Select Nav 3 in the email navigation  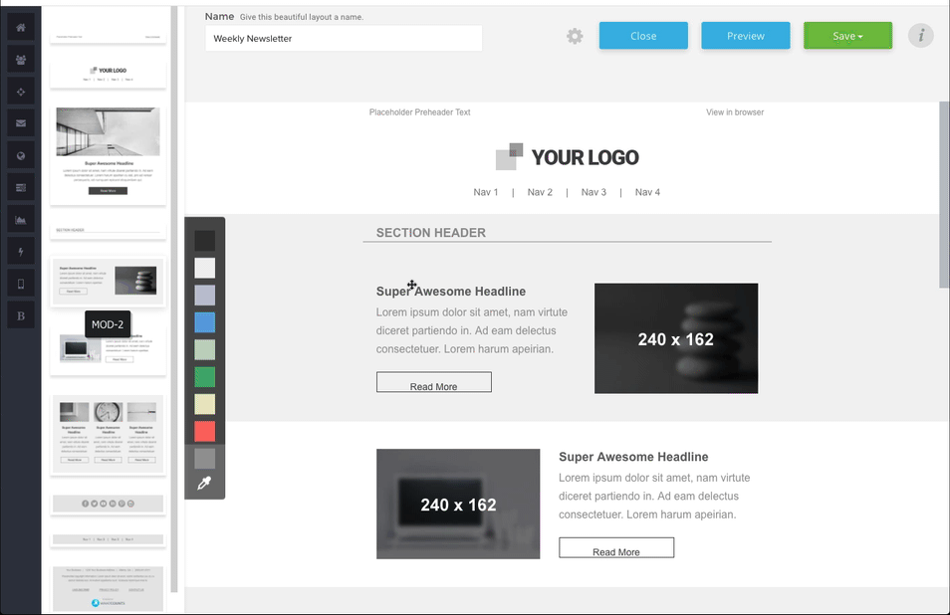(x=594, y=192)
